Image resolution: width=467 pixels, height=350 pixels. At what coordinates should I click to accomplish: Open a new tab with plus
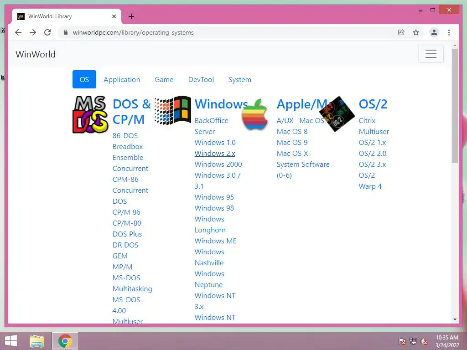131,16
